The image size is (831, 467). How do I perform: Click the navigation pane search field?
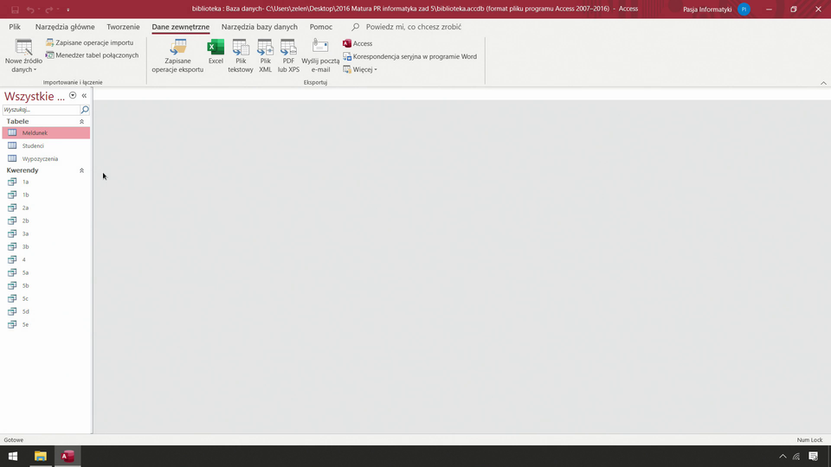click(x=41, y=110)
